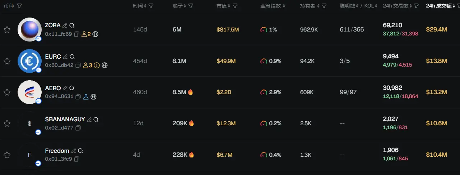The image size is (460, 175).
Task: Open the $BANANAGUY token name
Action: pyautogui.click(x=65, y=119)
